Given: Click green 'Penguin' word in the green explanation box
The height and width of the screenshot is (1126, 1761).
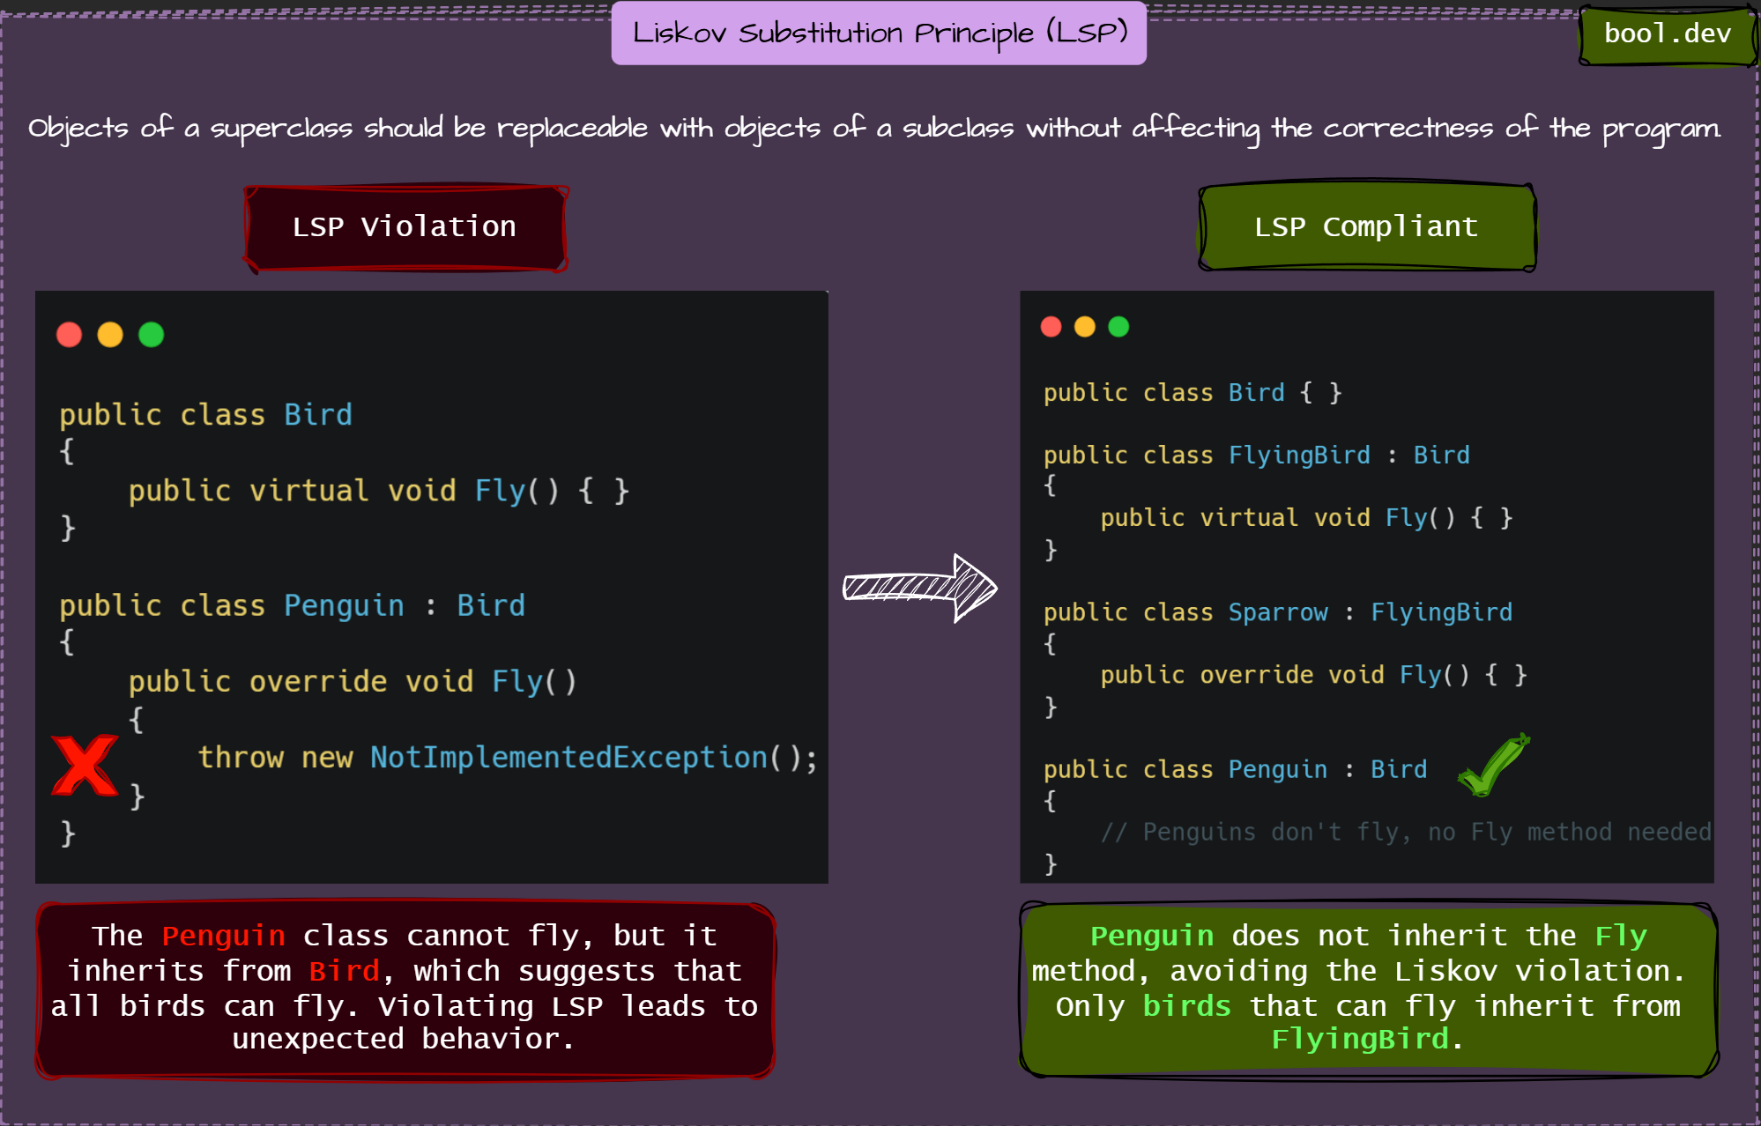Looking at the screenshot, I should 1152,936.
